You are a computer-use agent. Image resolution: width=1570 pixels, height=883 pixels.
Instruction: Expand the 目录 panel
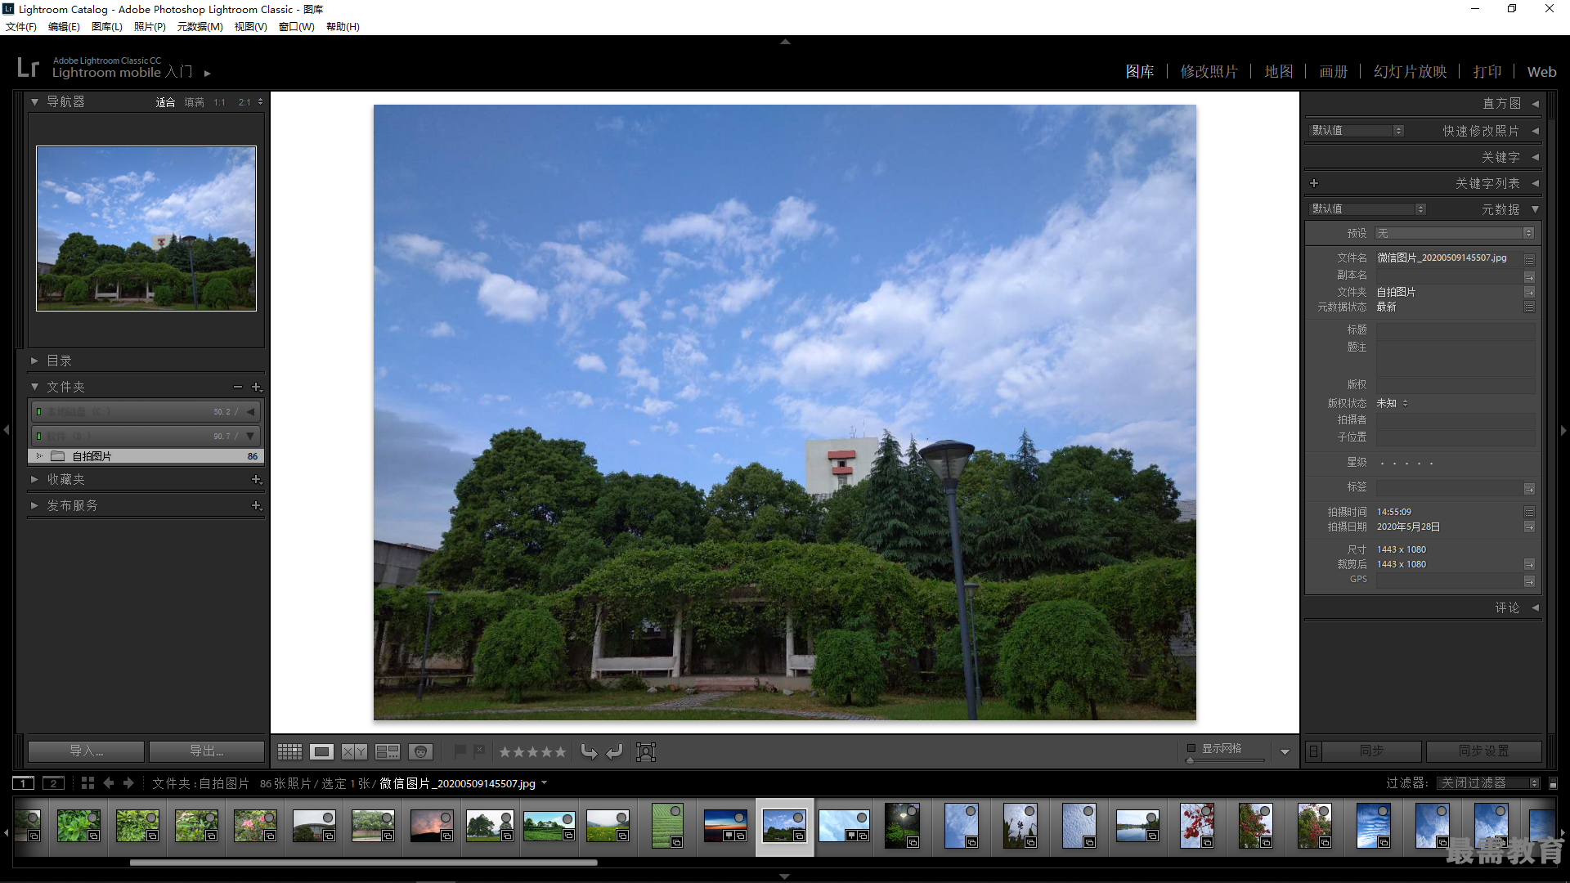[34, 361]
